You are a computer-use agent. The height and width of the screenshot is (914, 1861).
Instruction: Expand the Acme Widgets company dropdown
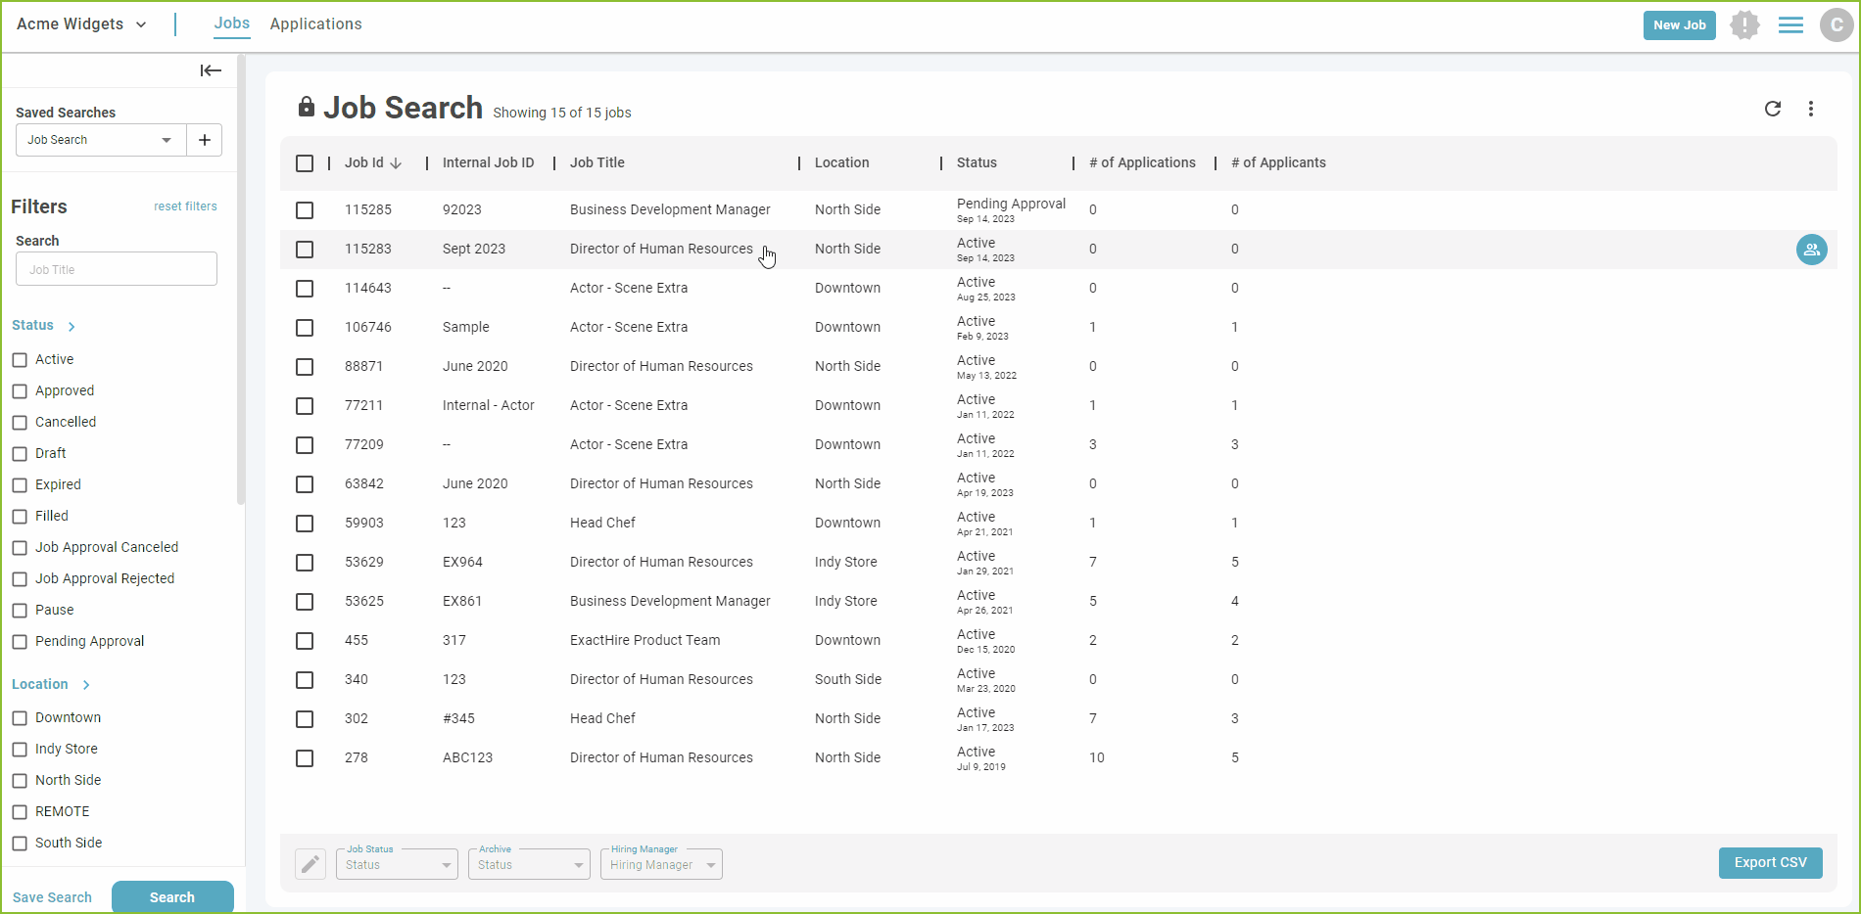[81, 24]
